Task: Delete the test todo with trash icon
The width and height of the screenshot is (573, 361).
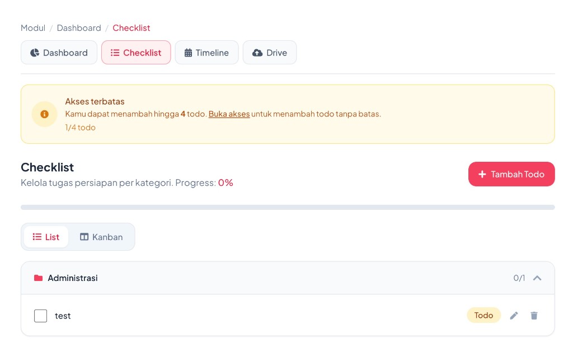Action: pyautogui.click(x=534, y=316)
